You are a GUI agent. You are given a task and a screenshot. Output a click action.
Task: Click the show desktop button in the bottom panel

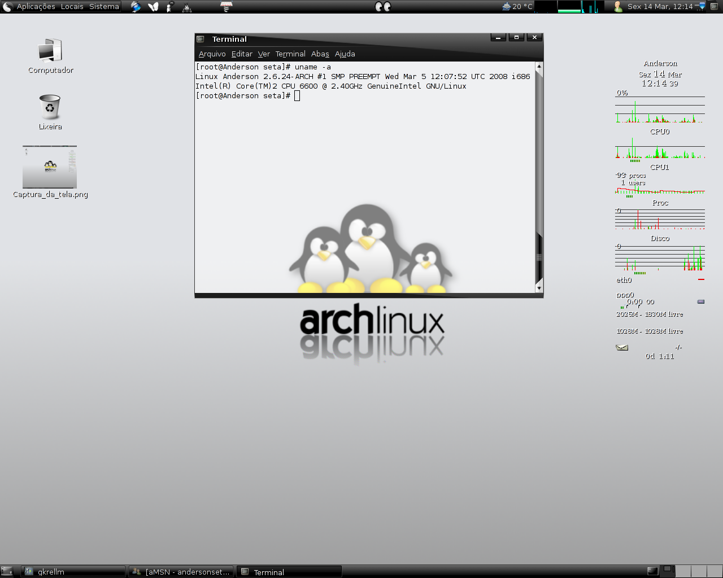(x=7, y=571)
